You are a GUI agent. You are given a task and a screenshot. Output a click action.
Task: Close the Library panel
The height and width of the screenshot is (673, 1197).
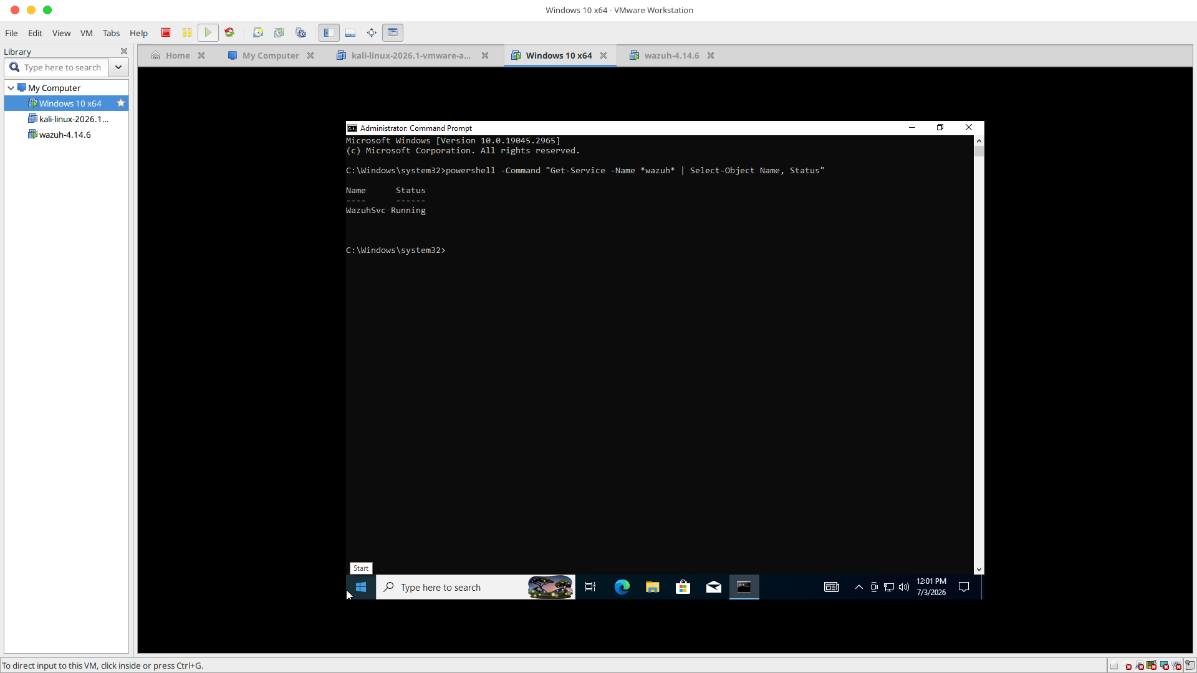pyautogui.click(x=123, y=51)
